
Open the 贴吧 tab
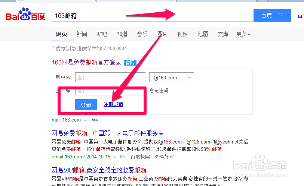click(102, 34)
